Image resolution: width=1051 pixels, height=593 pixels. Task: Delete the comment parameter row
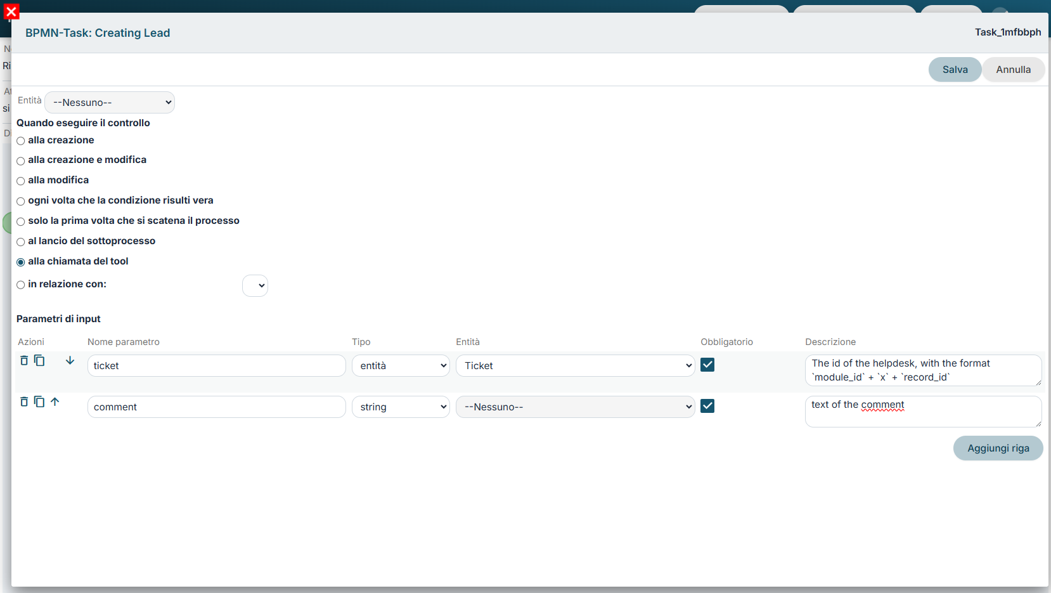(24, 401)
